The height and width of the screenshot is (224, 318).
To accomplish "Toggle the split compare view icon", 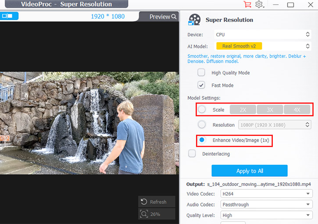I will point(7,16).
